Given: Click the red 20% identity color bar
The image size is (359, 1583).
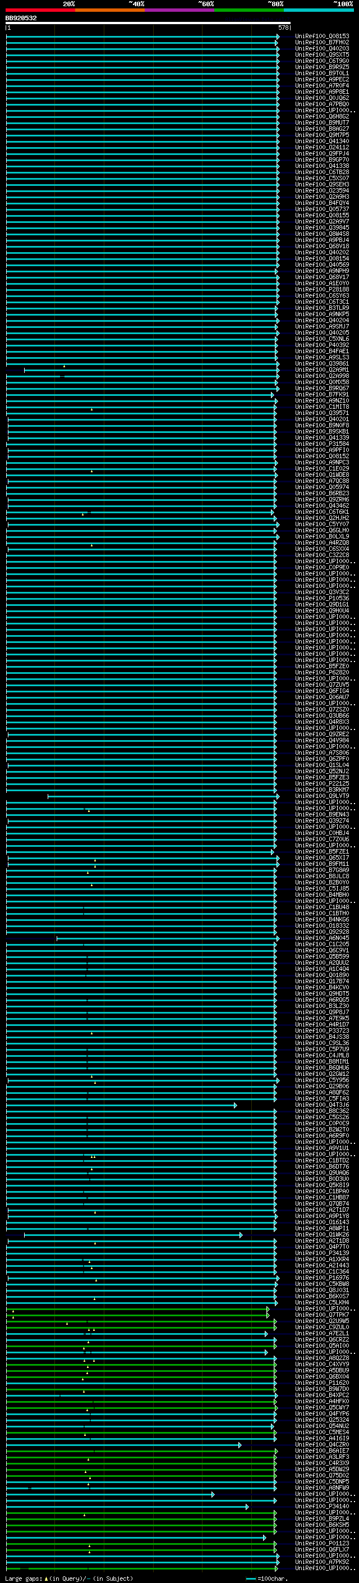Looking at the screenshot, I should [40, 10].
